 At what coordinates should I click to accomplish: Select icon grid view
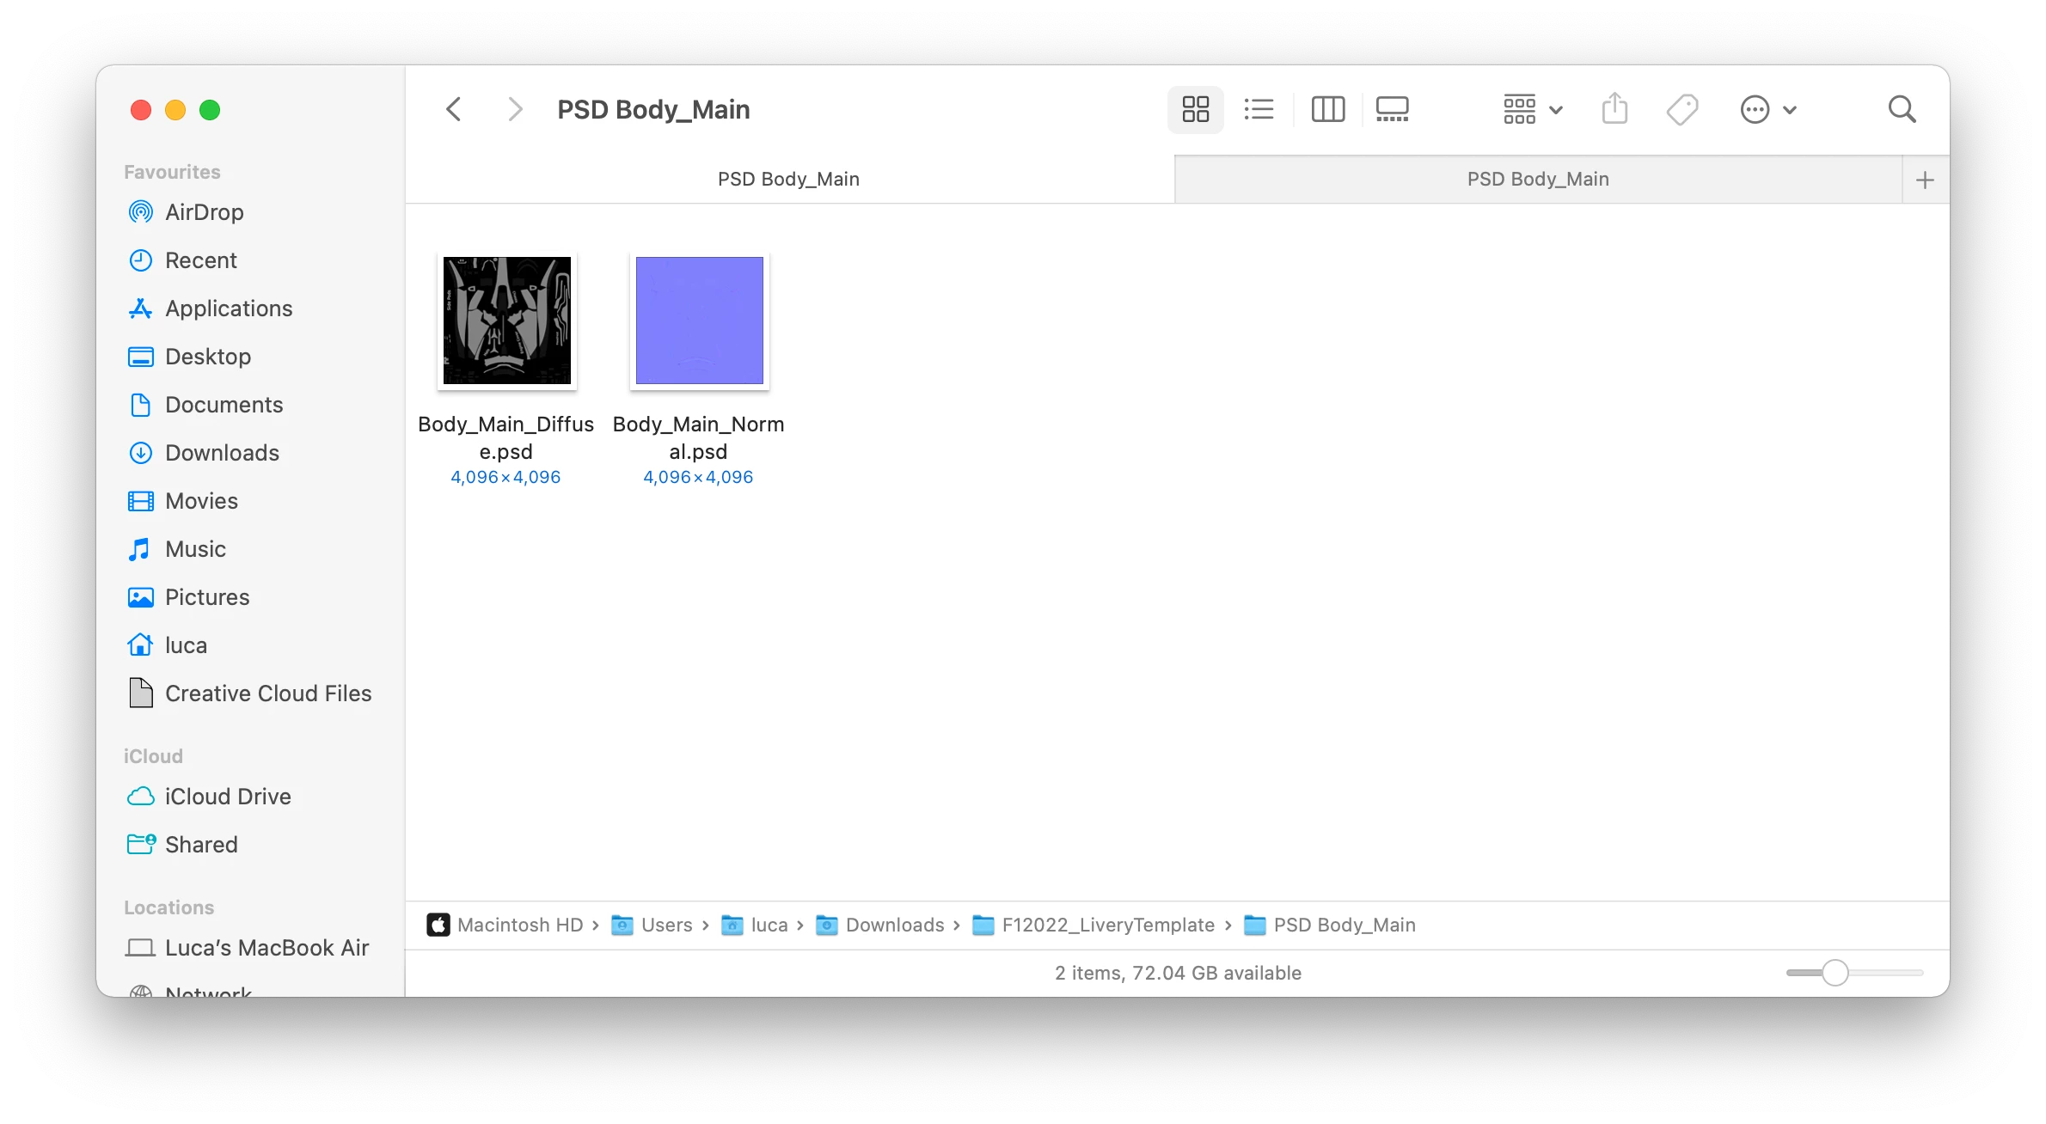(1195, 109)
